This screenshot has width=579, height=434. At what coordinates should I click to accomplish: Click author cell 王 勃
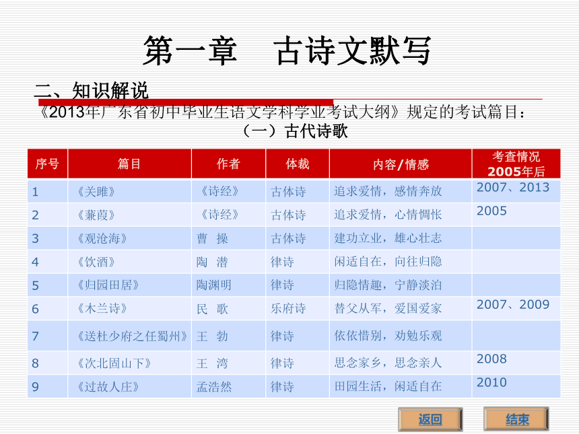click(229, 336)
